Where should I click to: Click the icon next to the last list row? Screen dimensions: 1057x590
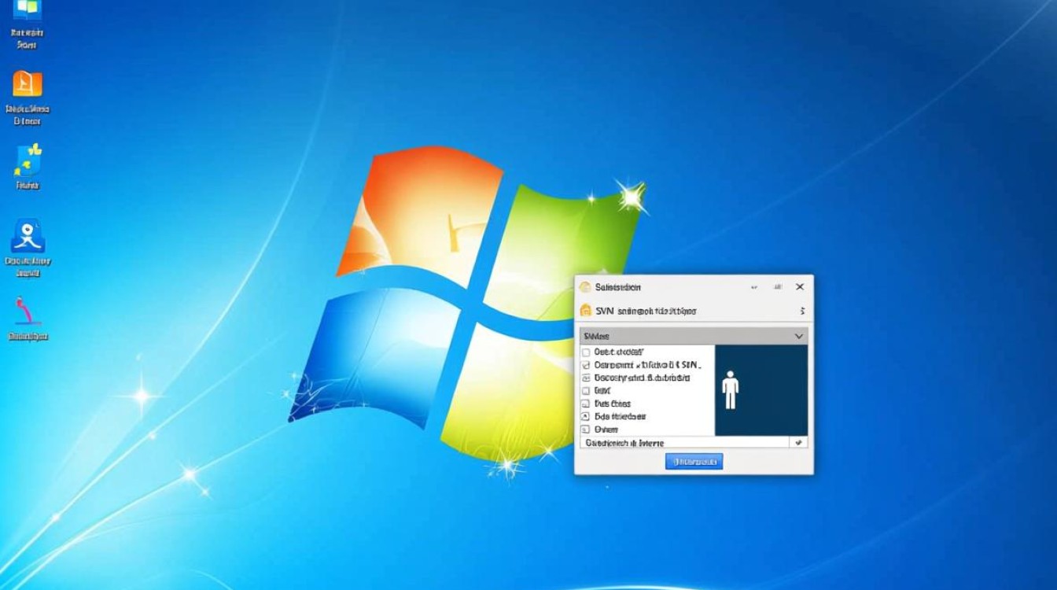pos(585,430)
